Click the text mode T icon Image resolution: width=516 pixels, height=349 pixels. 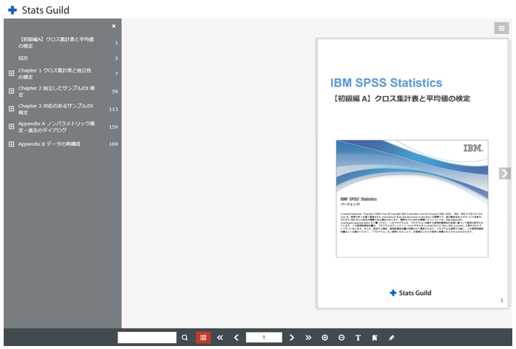click(358, 337)
